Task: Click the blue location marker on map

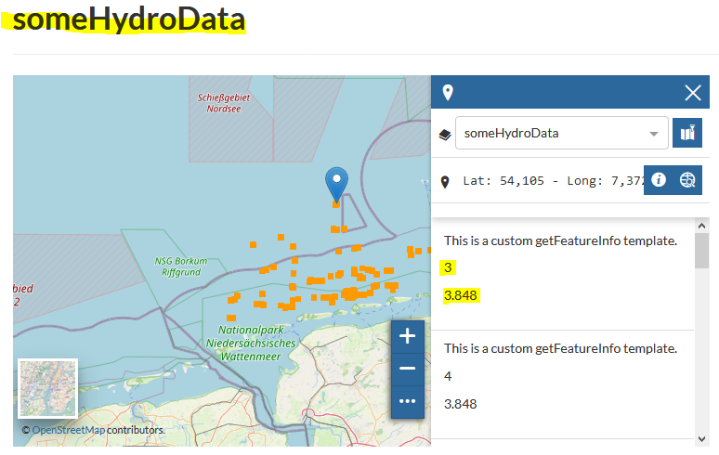Action: pyautogui.click(x=336, y=184)
